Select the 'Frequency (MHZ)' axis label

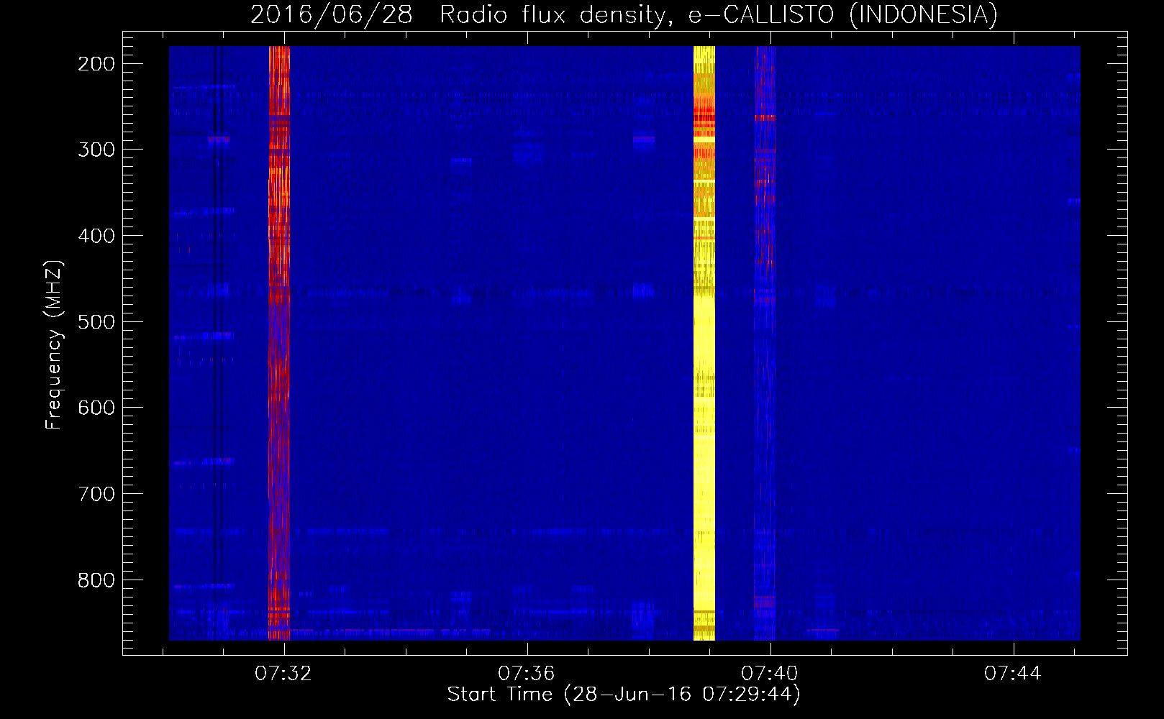pyautogui.click(x=54, y=345)
